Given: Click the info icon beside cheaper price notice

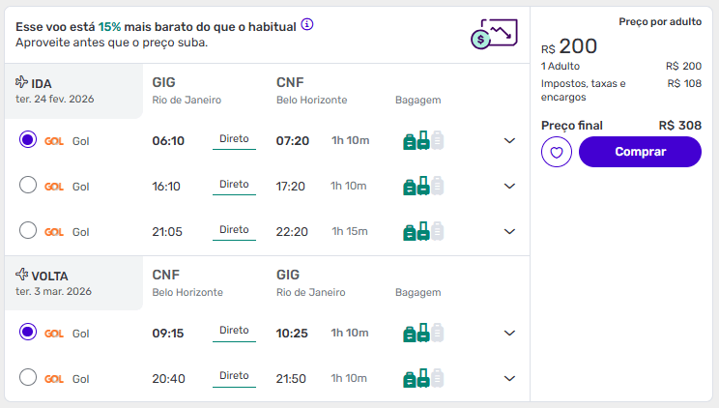Looking at the screenshot, I should (x=307, y=24).
